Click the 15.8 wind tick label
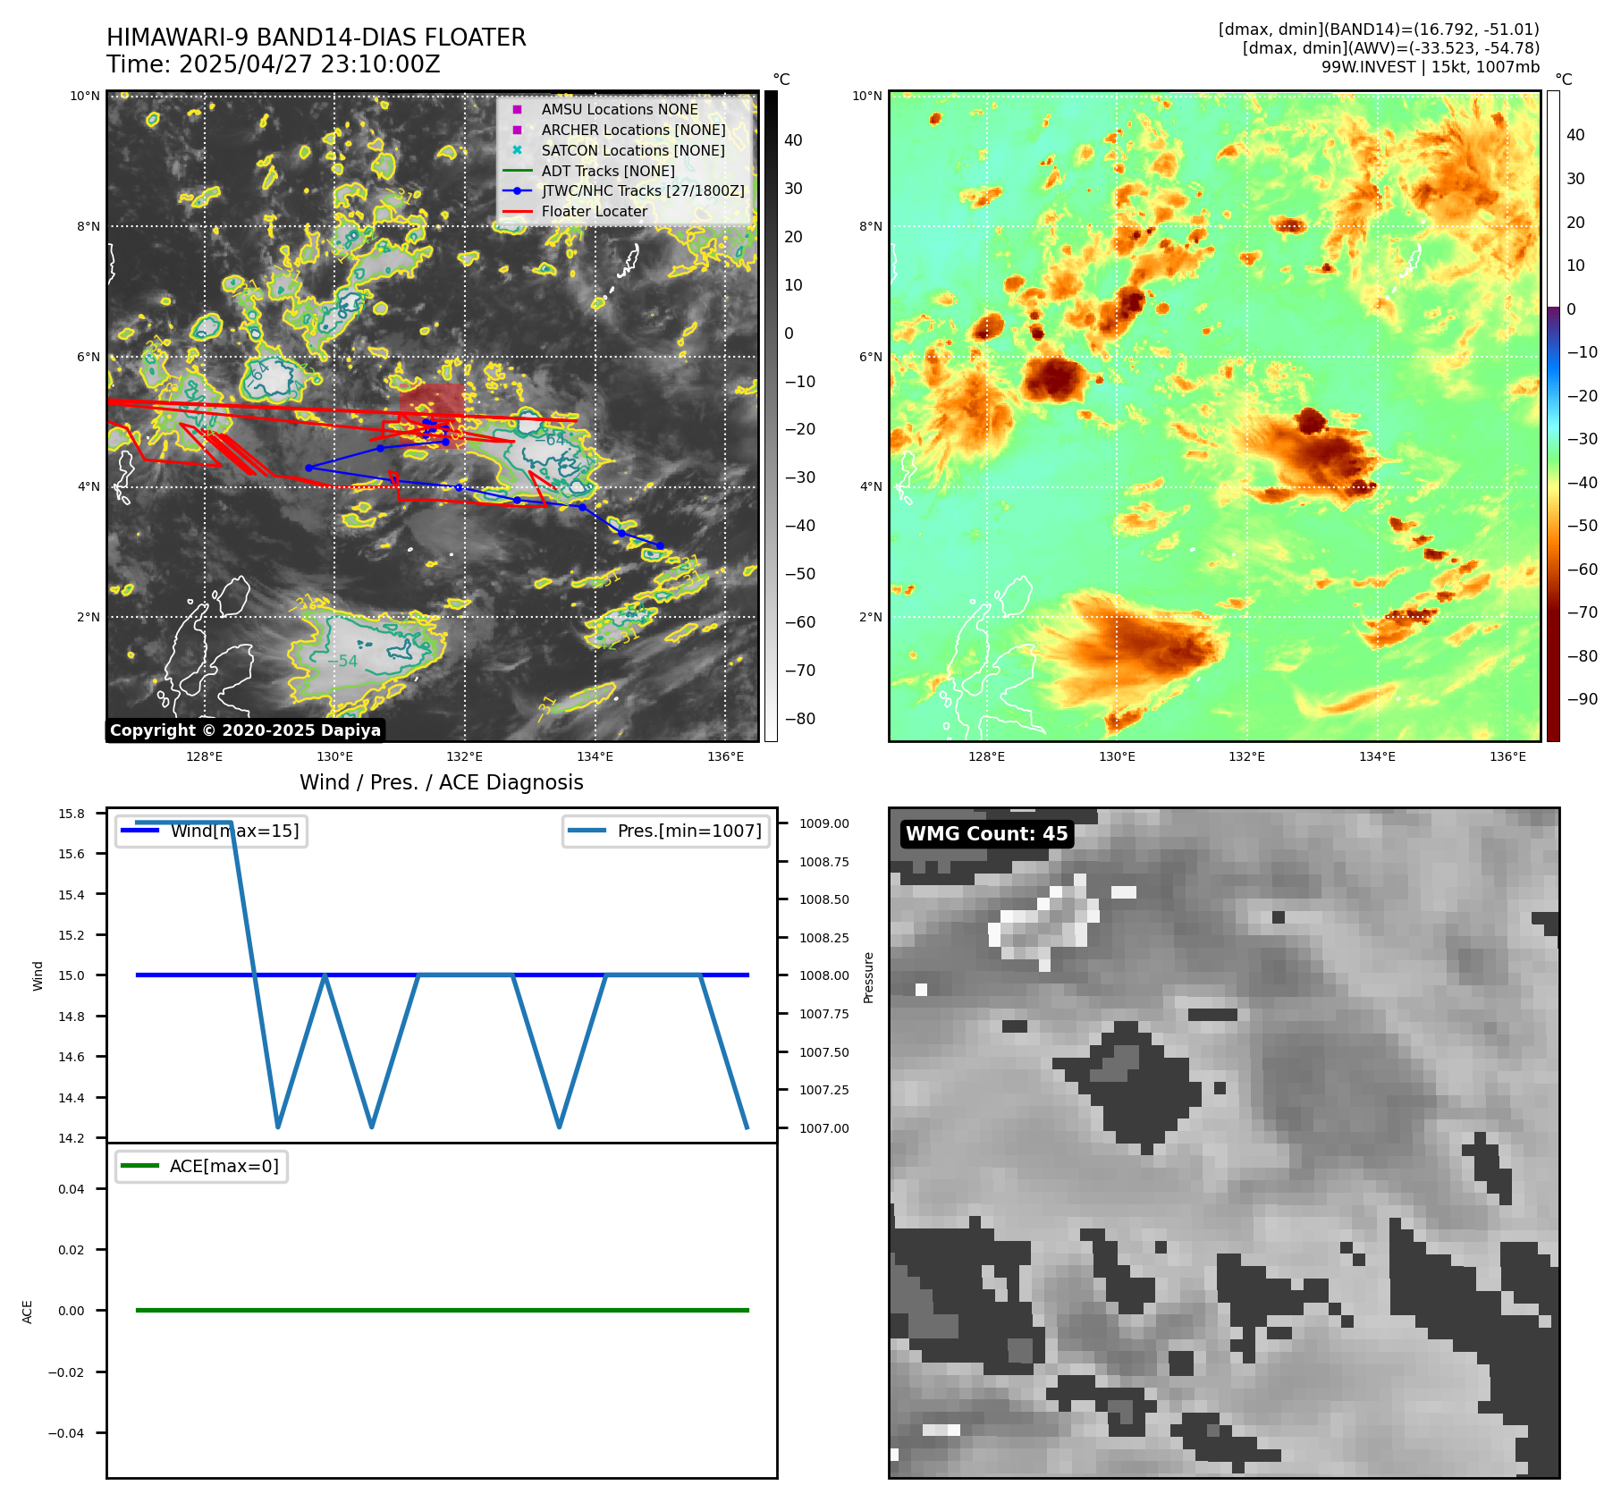 pyautogui.click(x=72, y=814)
